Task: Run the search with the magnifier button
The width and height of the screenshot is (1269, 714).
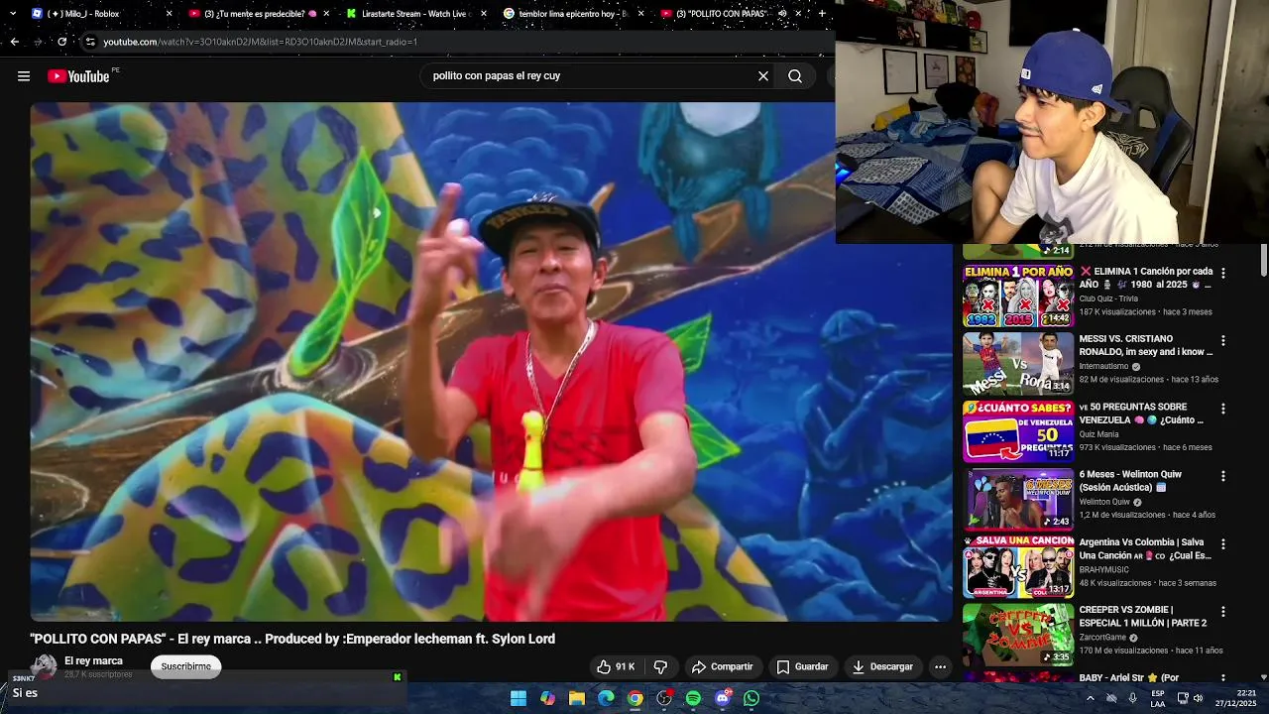Action: [x=795, y=76]
